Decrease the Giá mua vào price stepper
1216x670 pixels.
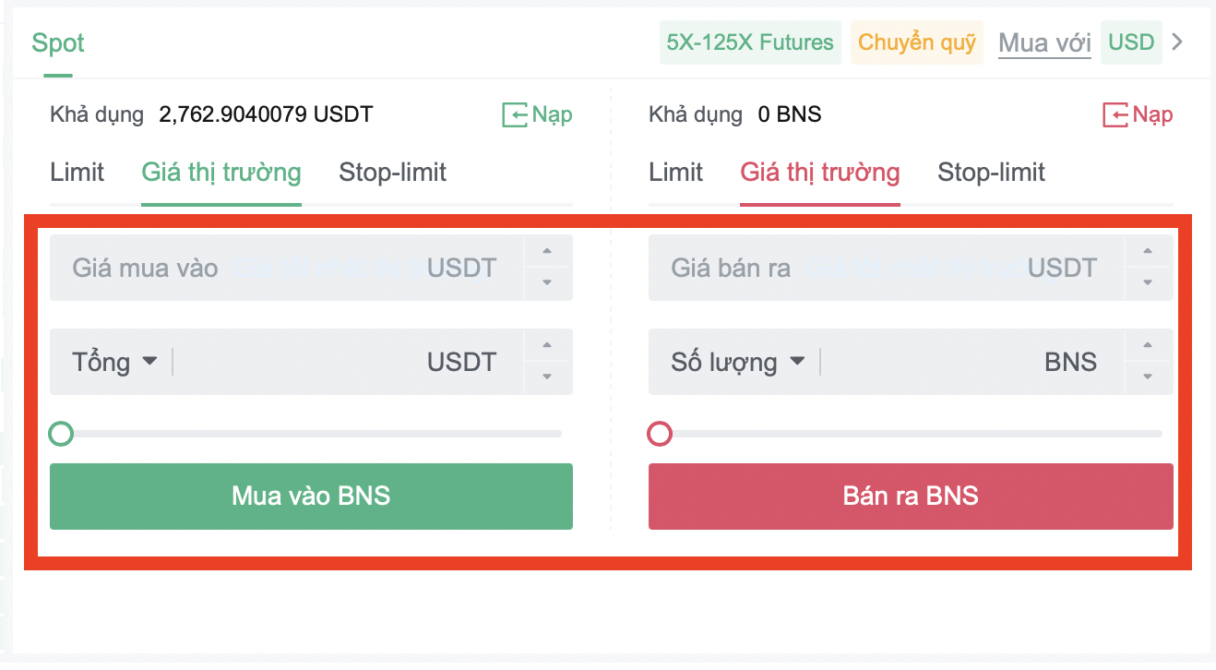pos(547,283)
